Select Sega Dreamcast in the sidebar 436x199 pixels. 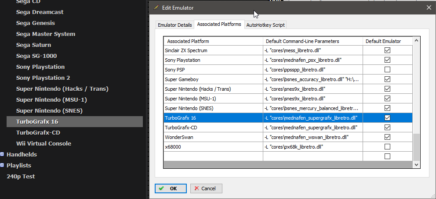[x=40, y=12]
